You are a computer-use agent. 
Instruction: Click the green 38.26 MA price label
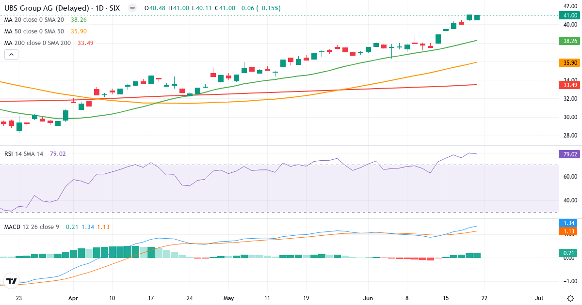(570, 41)
